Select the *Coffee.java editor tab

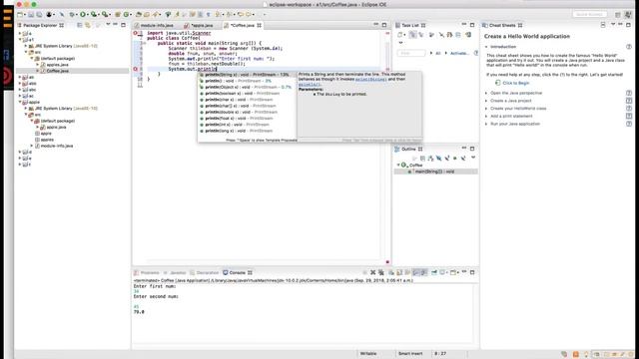coord(243,25)
